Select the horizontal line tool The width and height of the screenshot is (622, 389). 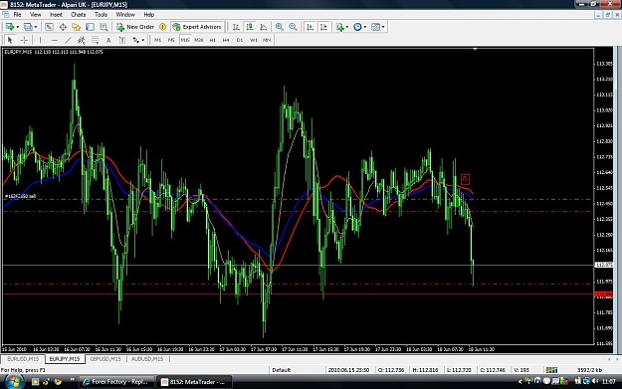[55, 40]
